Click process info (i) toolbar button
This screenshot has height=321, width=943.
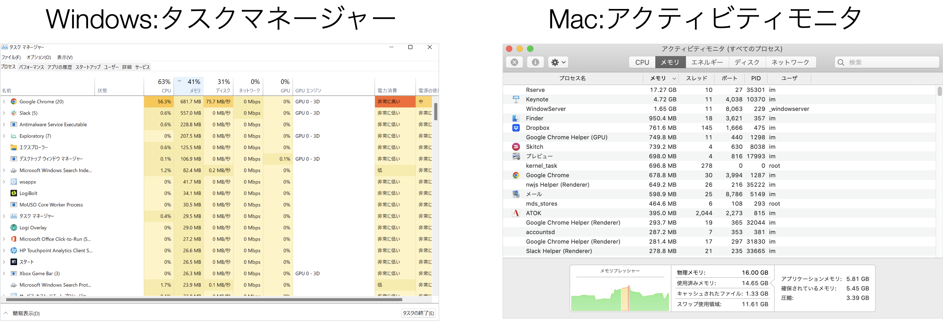point(535,62)
